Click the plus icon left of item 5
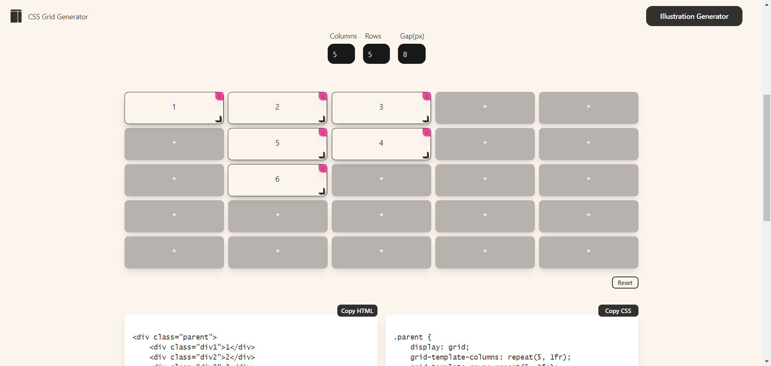Viewport: 771px width, 366px height. pyautogui.click(x=174, y=142)
